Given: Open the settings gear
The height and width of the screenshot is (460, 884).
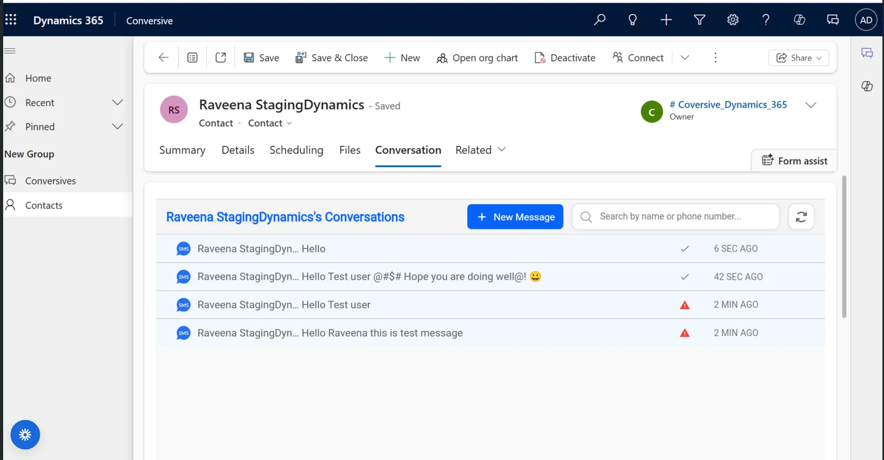Looking at the screenshot, I should pyautogui.click(x=733, y=20).
